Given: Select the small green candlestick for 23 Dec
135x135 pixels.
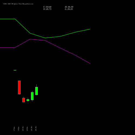Looking at the screenshot, I should (x=28, y=100).
